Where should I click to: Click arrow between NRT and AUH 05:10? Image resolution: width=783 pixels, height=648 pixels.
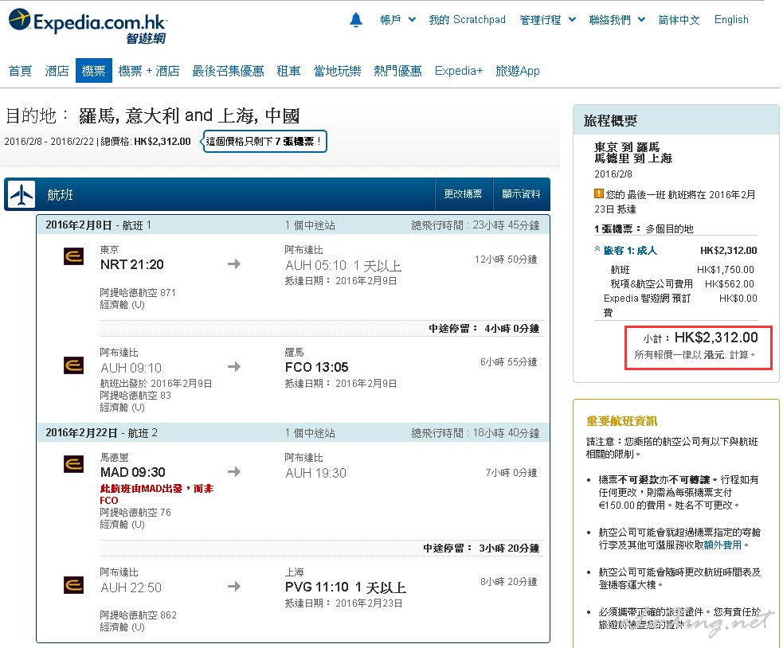click(234, 263)
